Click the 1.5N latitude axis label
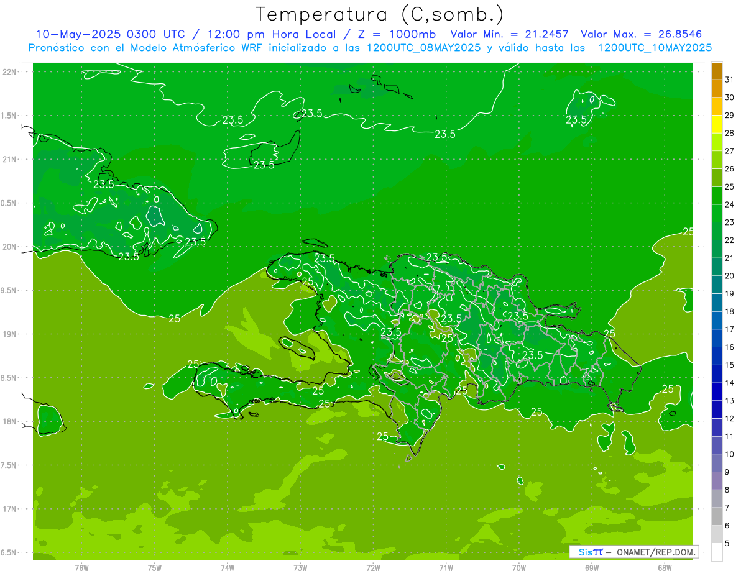 click(9, 116)
